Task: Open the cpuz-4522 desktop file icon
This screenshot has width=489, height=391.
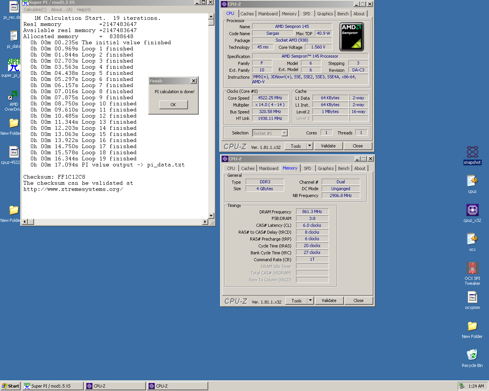Action: pyautogui.click(x=14, y=152)
